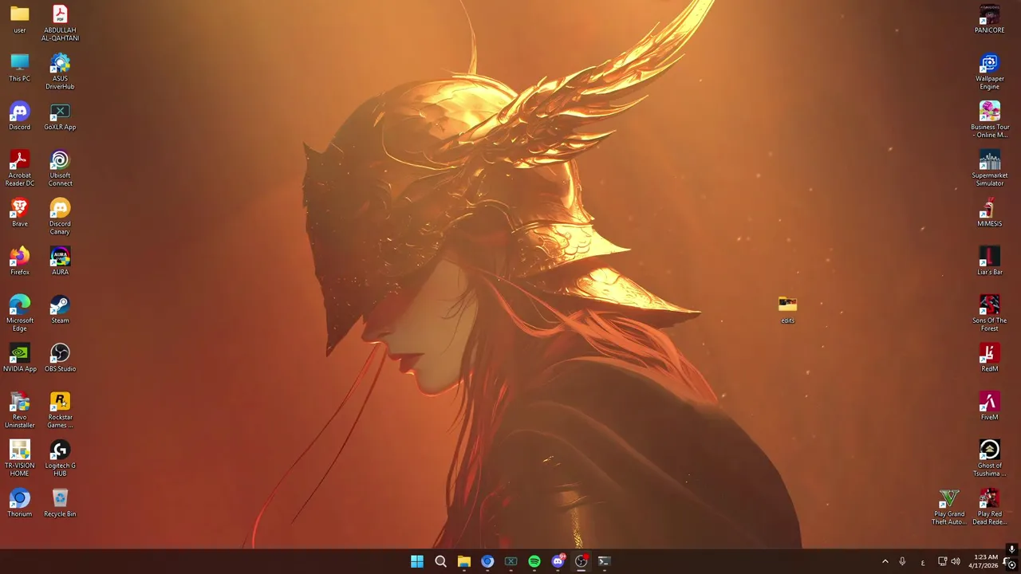This screenshot has width=1021, height=574.
Task: Launch Play Red Dead Redemption shortcut
Action: pyautogui.click(x=989, y=507)
